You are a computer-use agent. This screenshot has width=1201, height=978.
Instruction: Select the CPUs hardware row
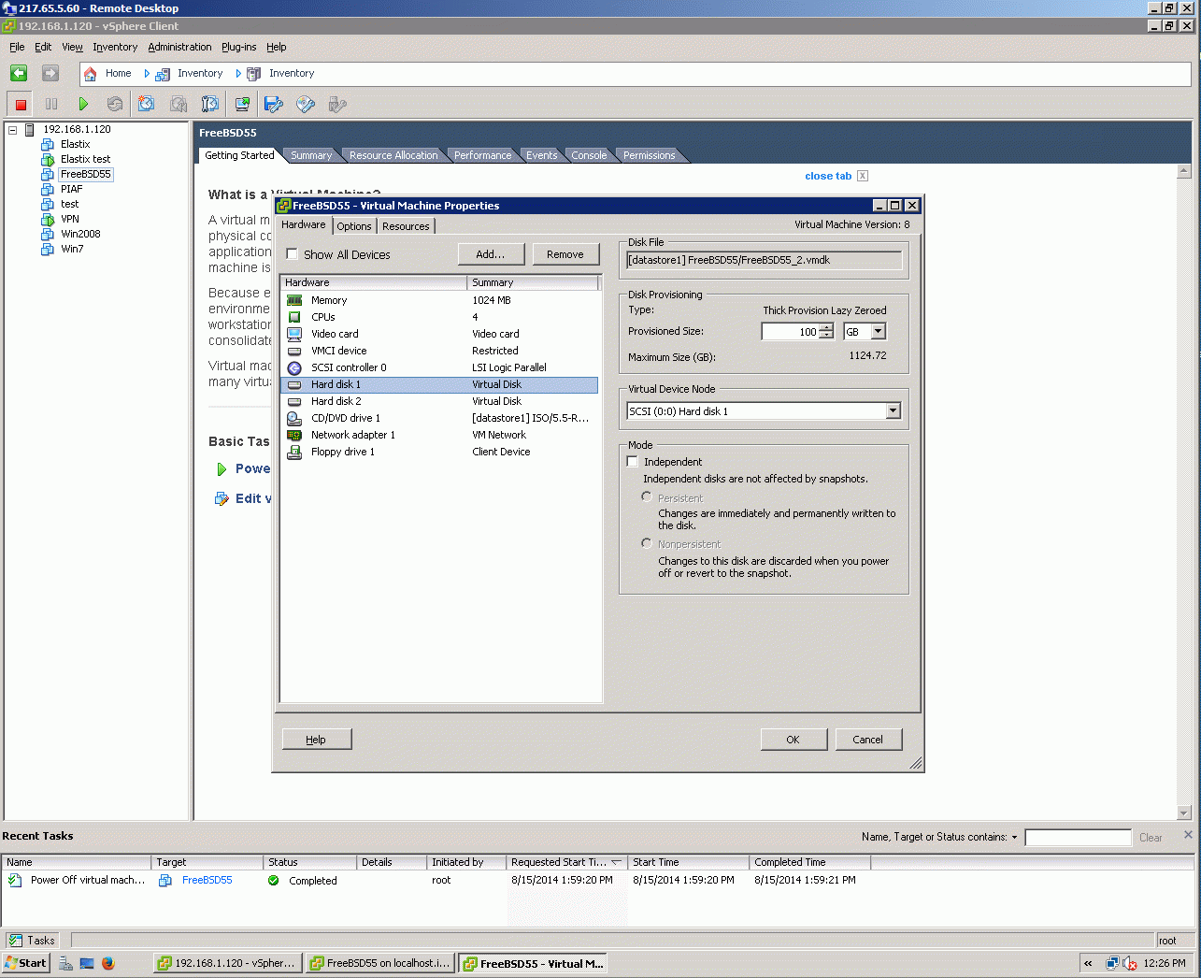(x=439, y=317)
